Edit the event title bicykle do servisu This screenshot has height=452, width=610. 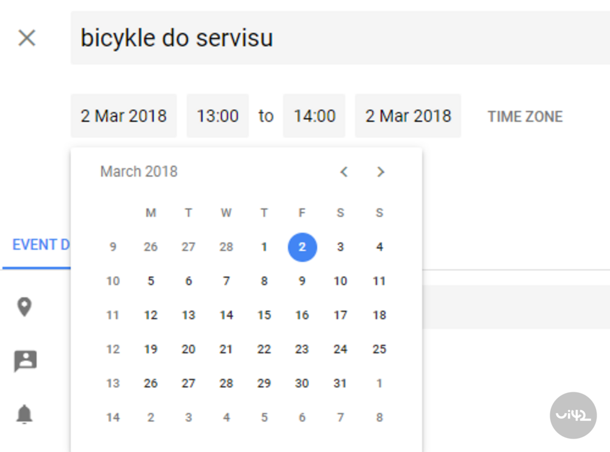176,38
